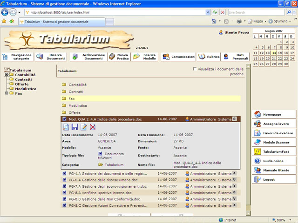Click Add to Favorites icon

(x=12, y=21)
